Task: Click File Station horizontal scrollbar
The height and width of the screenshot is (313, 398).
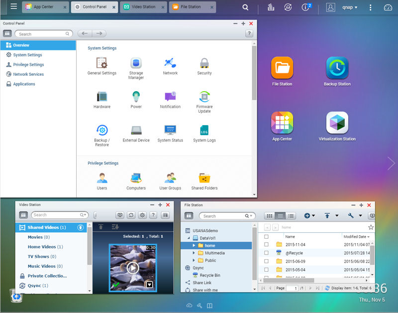Action: tap(289, 280)
